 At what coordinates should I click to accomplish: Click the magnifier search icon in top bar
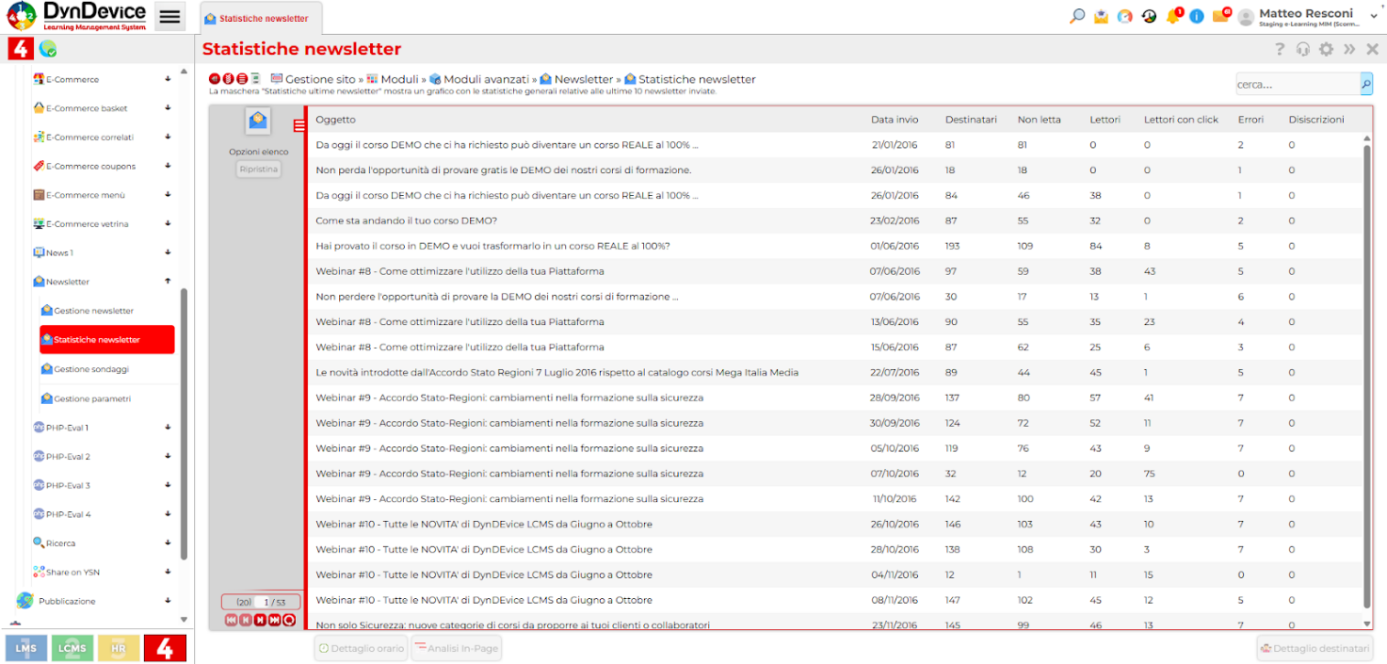pyautogui.click(x=1077, y=16)
